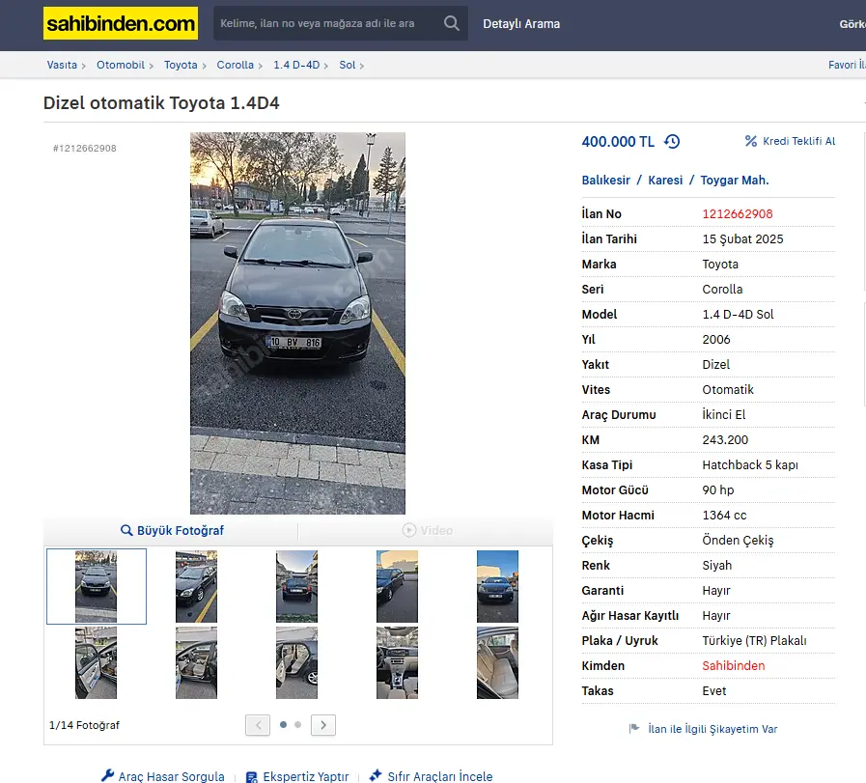866x783 pixels.
Task: Go to 1.4 D-4D breadcrumb
Action: click(x=296, y=65)
